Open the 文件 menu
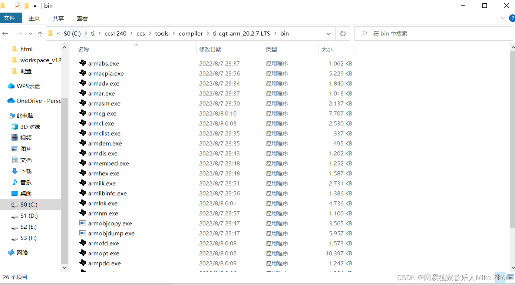 click(x=11, y=18)
